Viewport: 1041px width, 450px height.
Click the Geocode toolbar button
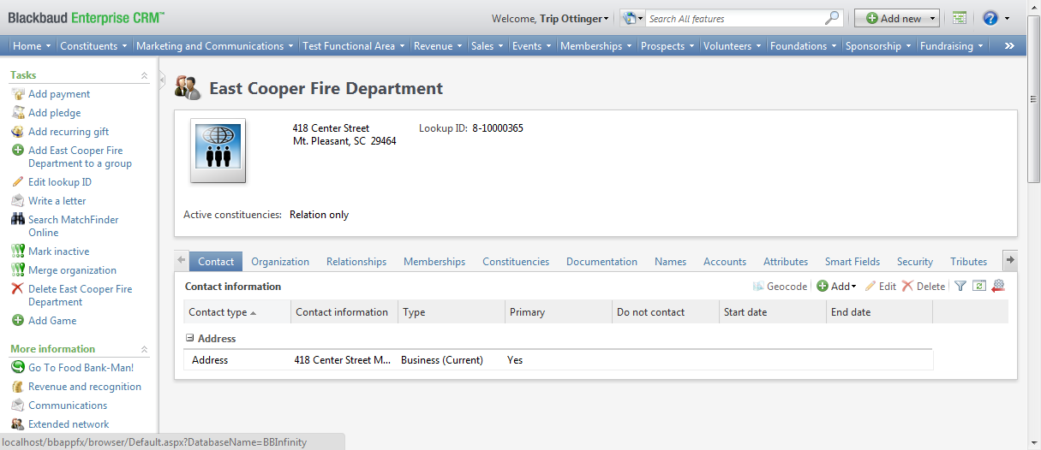(x=780, y=287)
